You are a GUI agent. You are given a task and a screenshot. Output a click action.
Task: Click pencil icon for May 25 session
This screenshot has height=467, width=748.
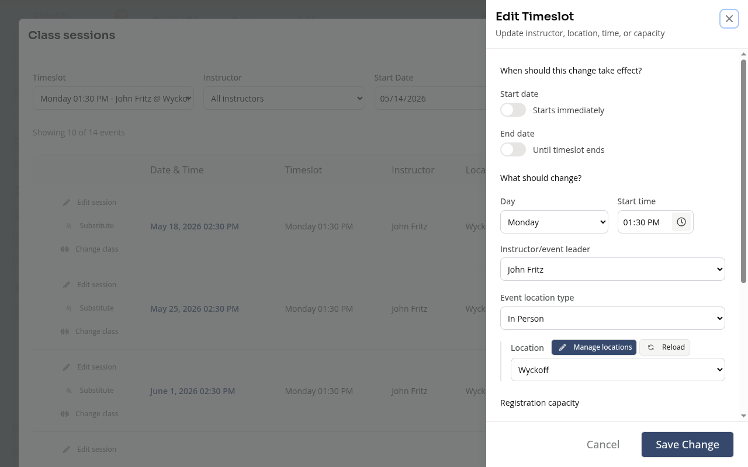[x=67, y=285]
